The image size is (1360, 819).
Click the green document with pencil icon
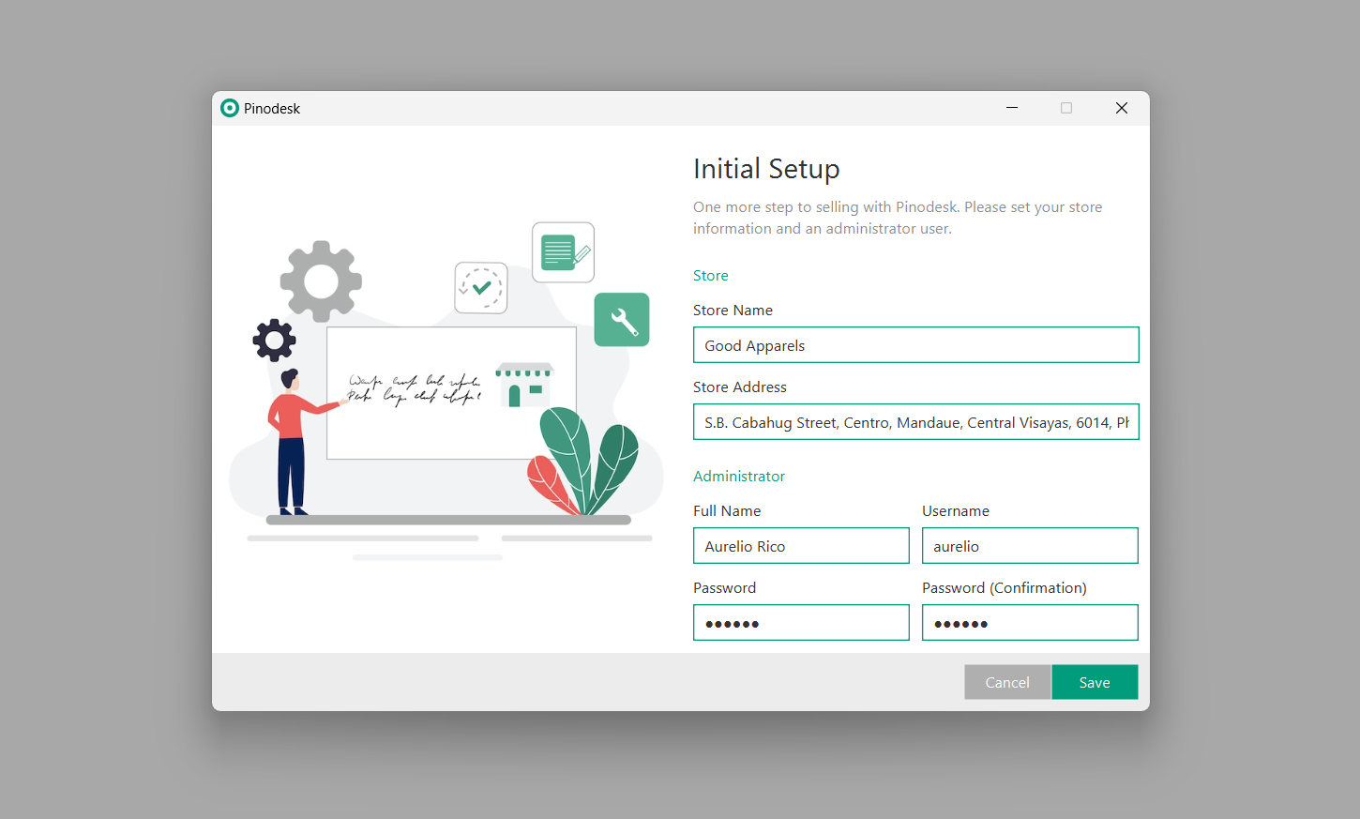[x=563, y=252]
